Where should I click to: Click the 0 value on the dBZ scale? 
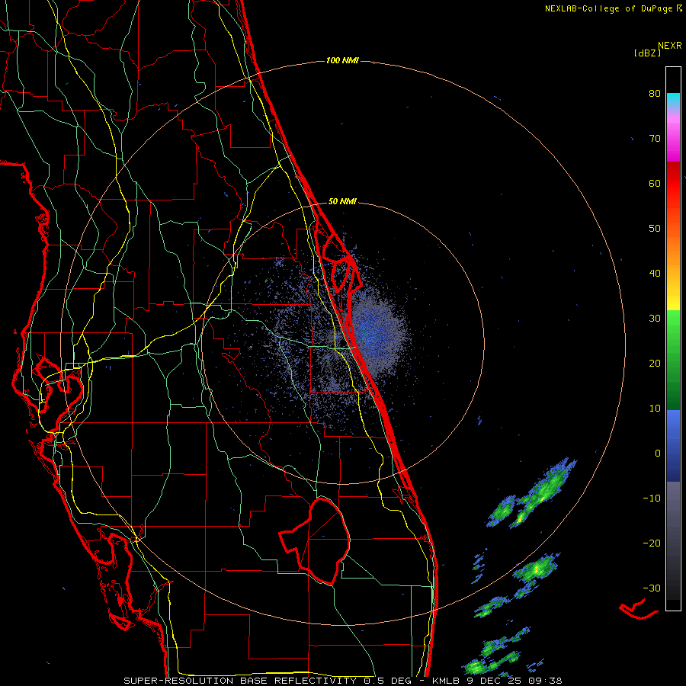click(658, 454)
